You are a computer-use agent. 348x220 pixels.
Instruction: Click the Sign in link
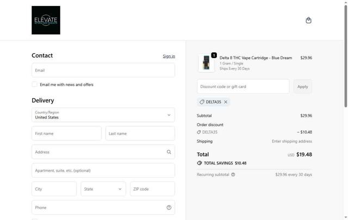click(169, 56)
